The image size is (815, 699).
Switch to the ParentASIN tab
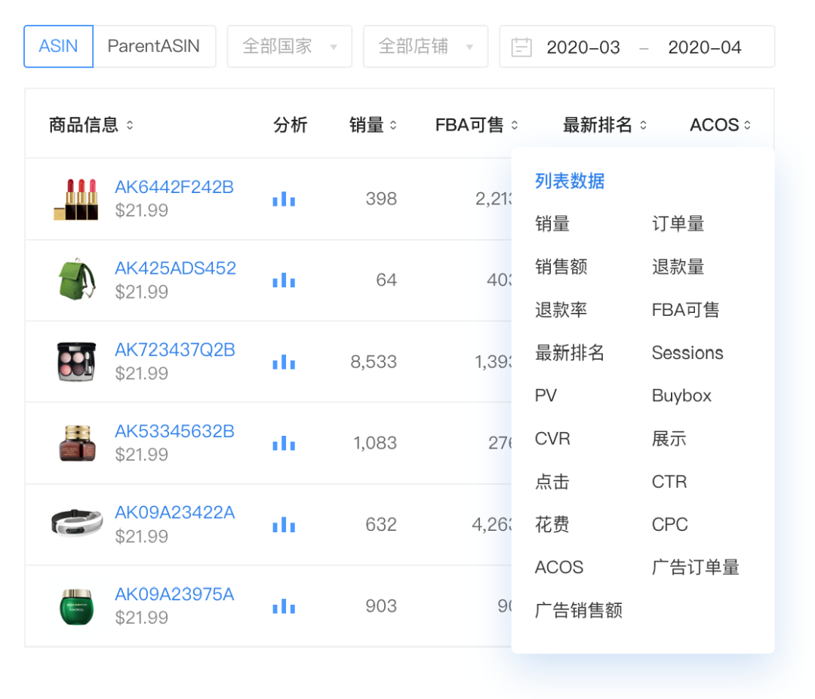coord(155,46)
